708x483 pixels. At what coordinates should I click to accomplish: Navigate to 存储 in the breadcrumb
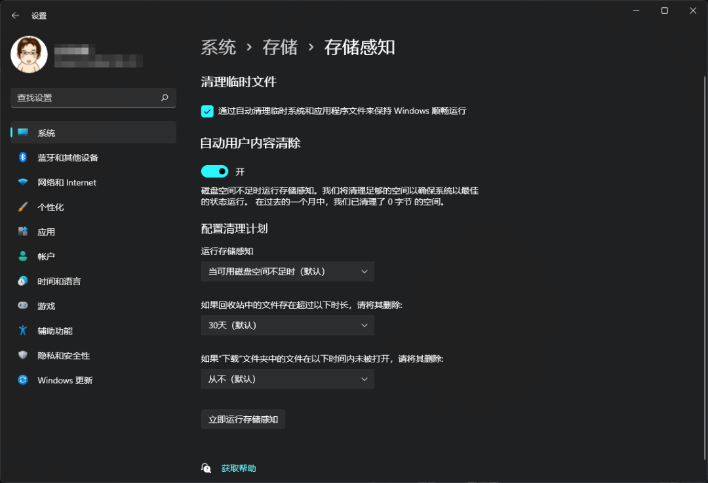(x=280, y=47)
